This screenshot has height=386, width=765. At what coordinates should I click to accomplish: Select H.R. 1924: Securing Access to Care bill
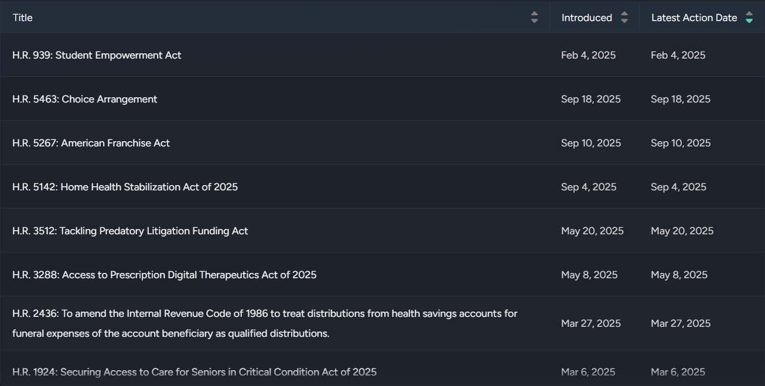[x=194, y=372]
